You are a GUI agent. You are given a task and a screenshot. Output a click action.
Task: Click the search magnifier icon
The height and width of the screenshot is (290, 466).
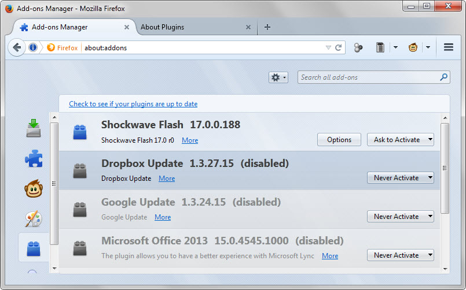[443, 77]
